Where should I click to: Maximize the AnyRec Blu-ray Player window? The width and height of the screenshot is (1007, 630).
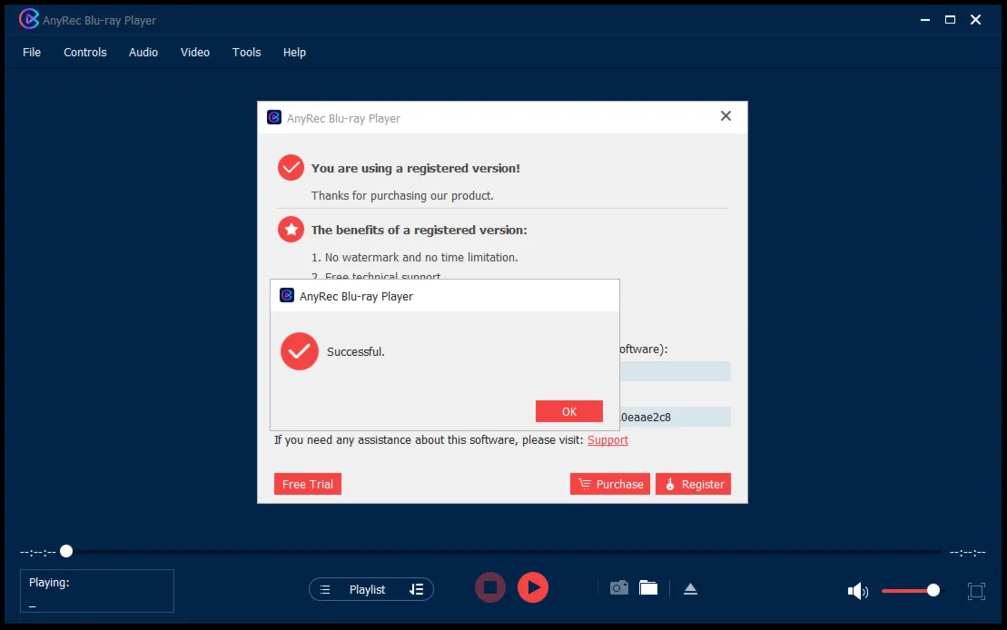(x=950, y=20)
